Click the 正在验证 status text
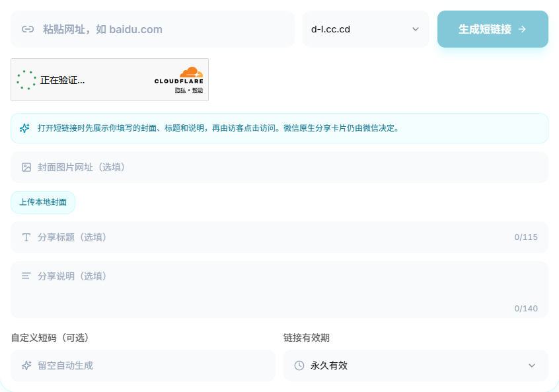The width and height of the screenshot is (559, 392). point(62,80)
